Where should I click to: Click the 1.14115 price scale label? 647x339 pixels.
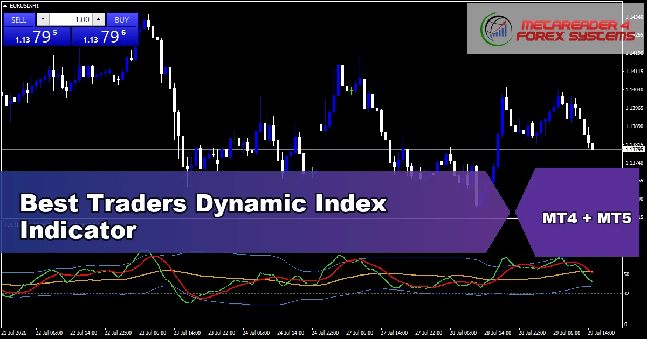pos(634,72)
